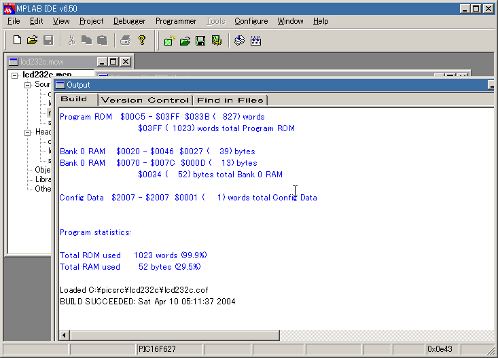Click the Total ROM used line
The height and width of the screenshot is (358, 498).
click(x=133, y=255)
